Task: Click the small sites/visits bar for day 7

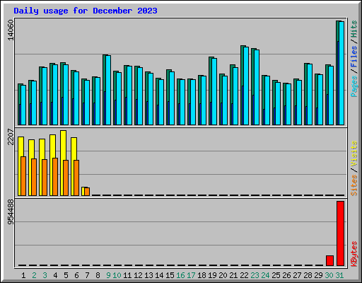Action: 86,191
